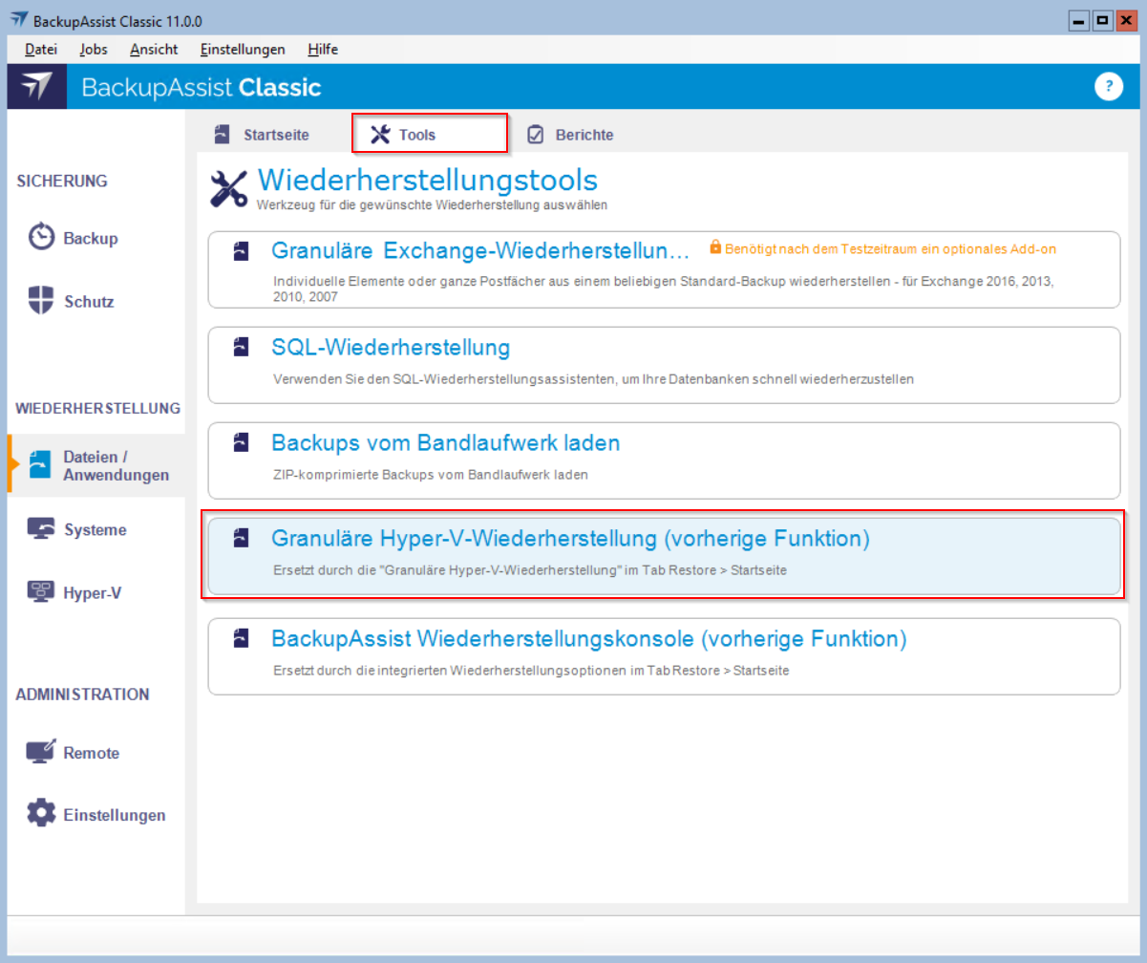Open Backups vom Bandlaufwerk laden
Viewport: 1147px width, 963px height.
(x=446, y=443)
